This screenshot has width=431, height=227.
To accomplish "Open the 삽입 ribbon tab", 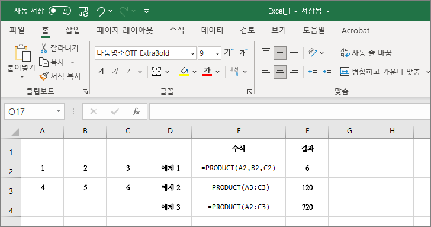I will click(x=73, y=30).
